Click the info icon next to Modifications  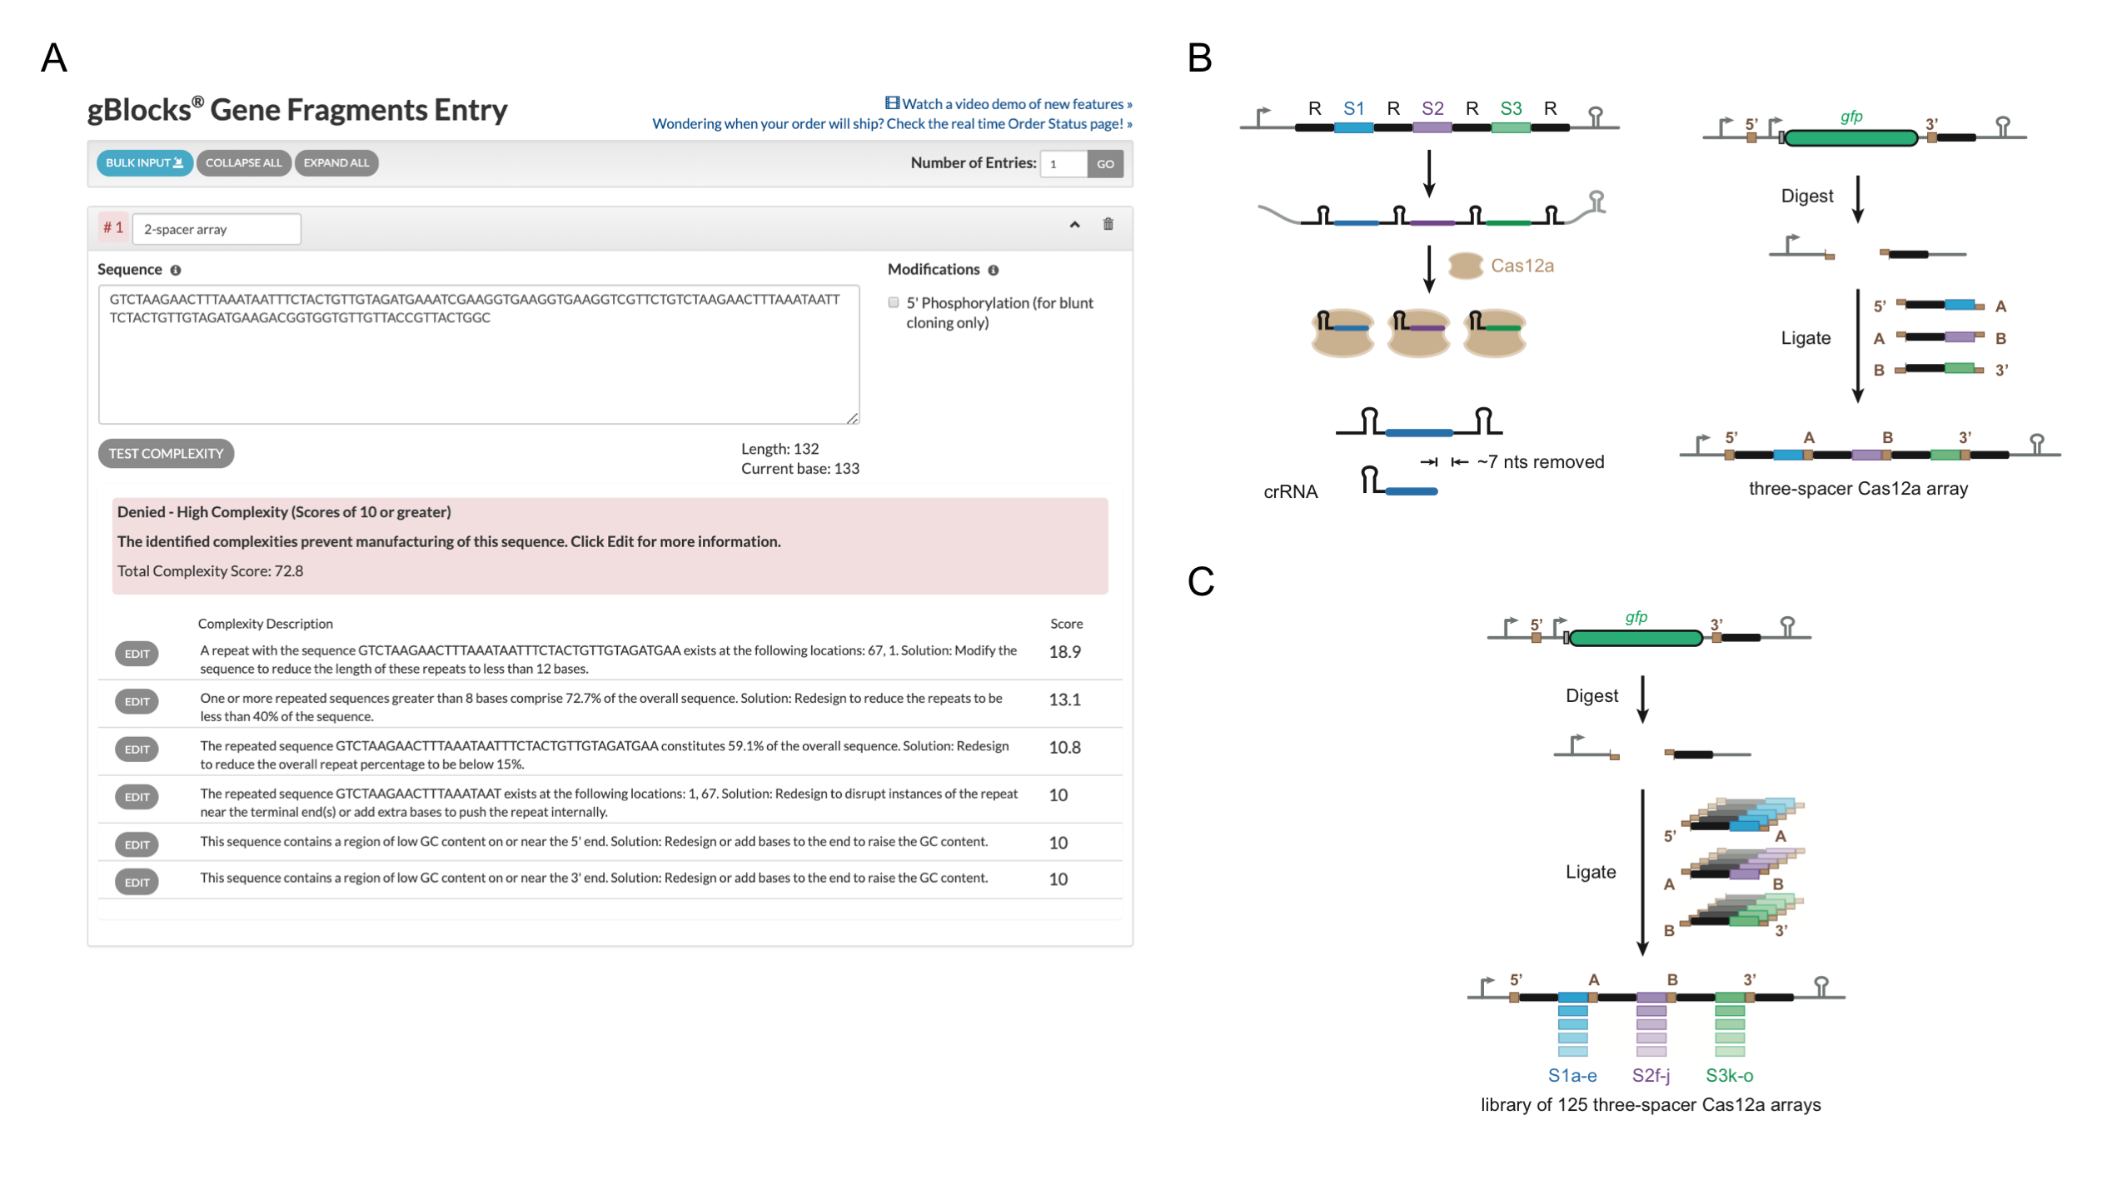coord(994,269)
